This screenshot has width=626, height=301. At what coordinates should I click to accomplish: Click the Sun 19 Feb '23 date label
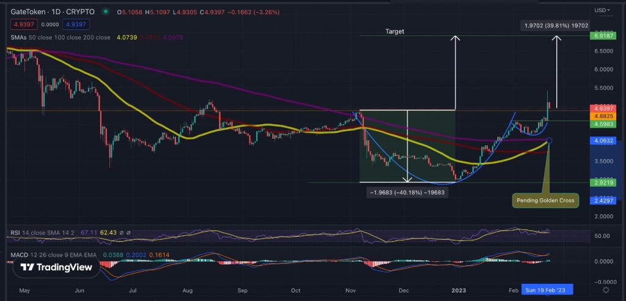tap(547, 289)
